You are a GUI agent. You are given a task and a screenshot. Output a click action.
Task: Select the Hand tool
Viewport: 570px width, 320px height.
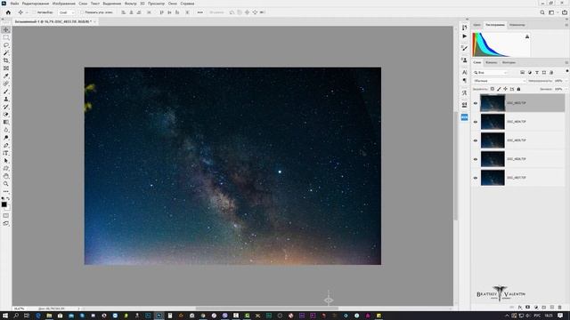coord(6,176)
